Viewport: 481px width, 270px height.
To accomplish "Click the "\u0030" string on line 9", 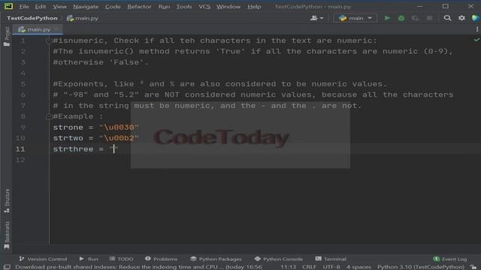I will coord(119,127).
